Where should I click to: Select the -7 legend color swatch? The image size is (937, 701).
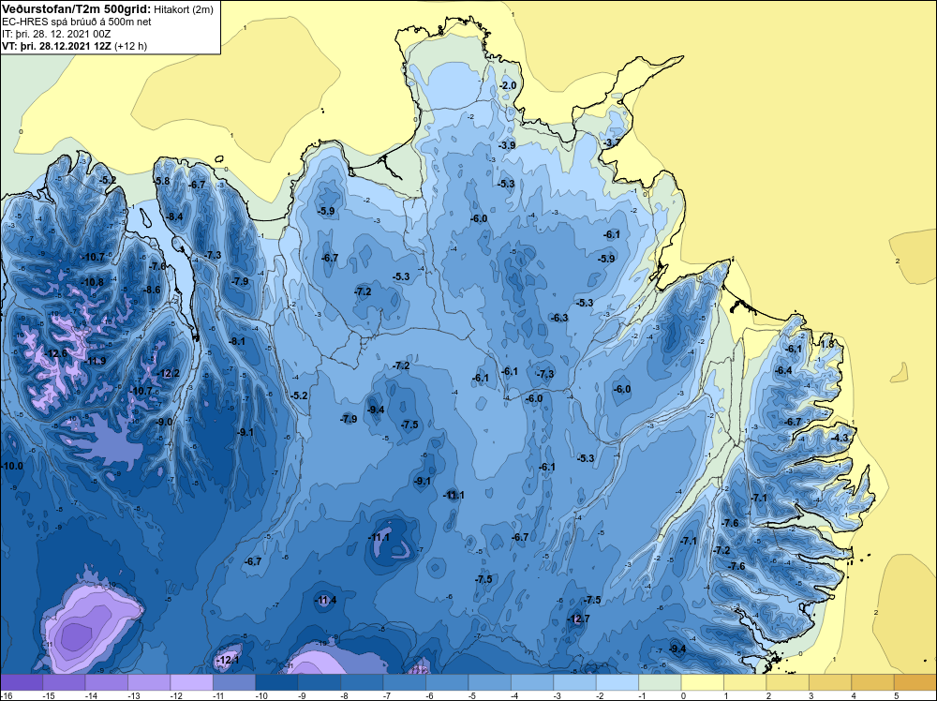click(404, 682)
